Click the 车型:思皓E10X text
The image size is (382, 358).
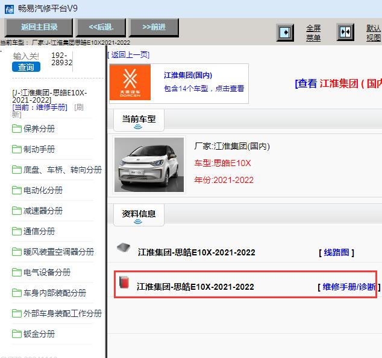tap(222, 163)
